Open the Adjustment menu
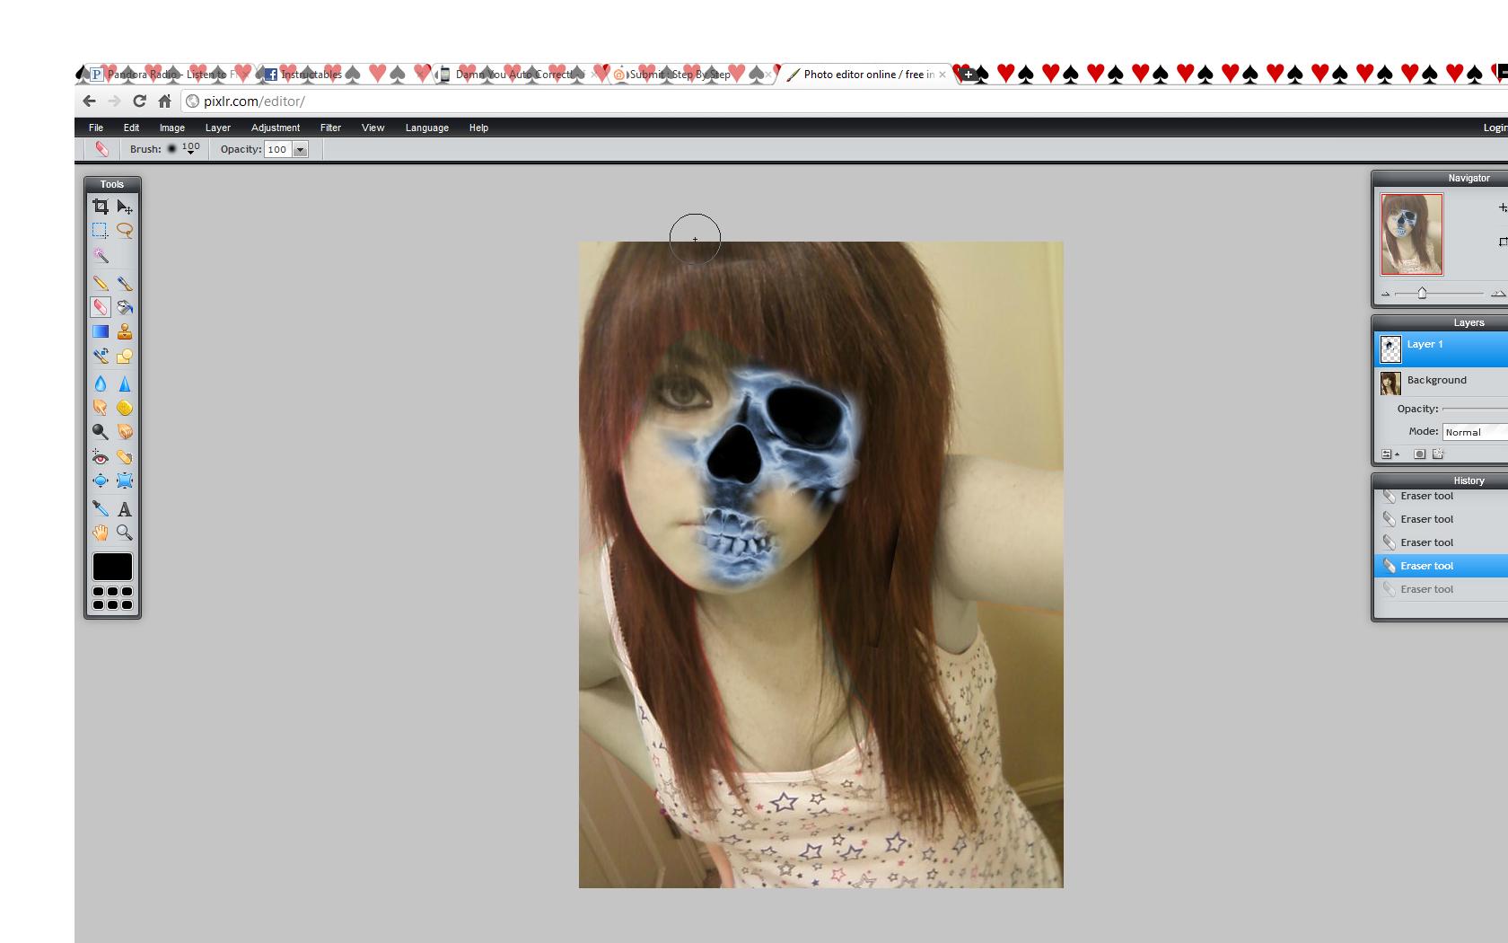 coord(276,128)
